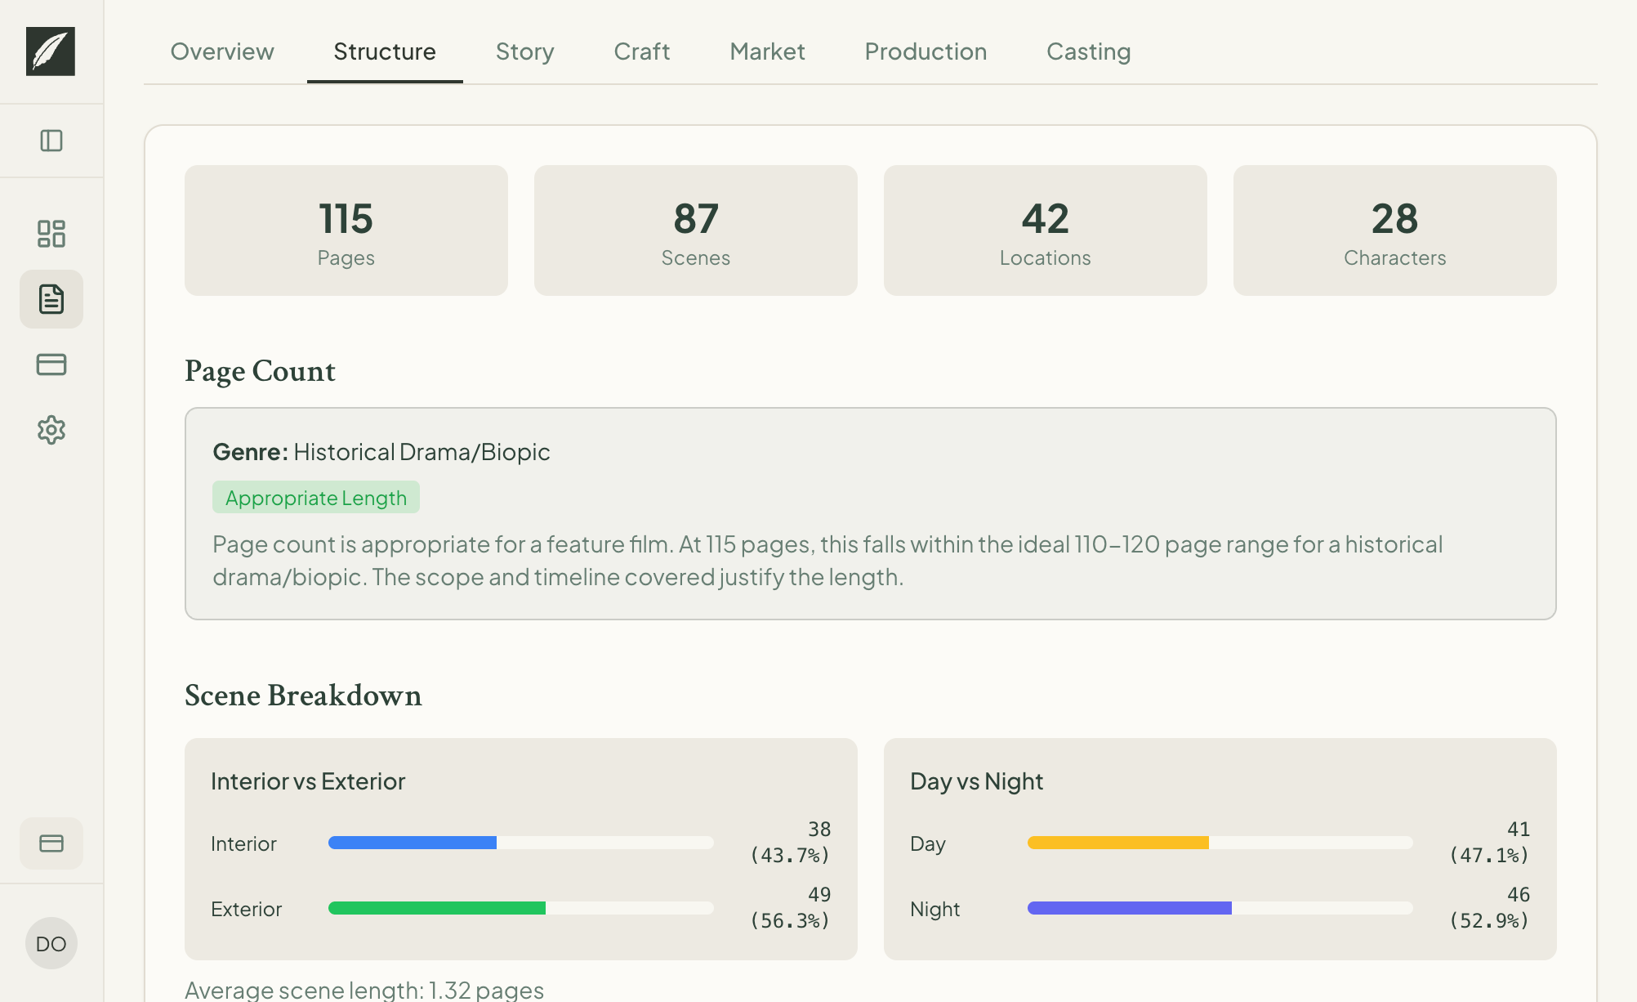This screenshot has width=1637, height=1002.
Task: Click the quill logo at the top left
Action: [x=51, y=51]
